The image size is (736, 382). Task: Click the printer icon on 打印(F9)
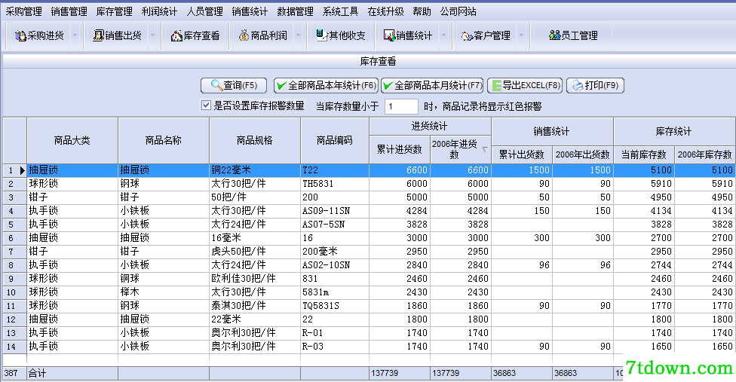(578, 86)
